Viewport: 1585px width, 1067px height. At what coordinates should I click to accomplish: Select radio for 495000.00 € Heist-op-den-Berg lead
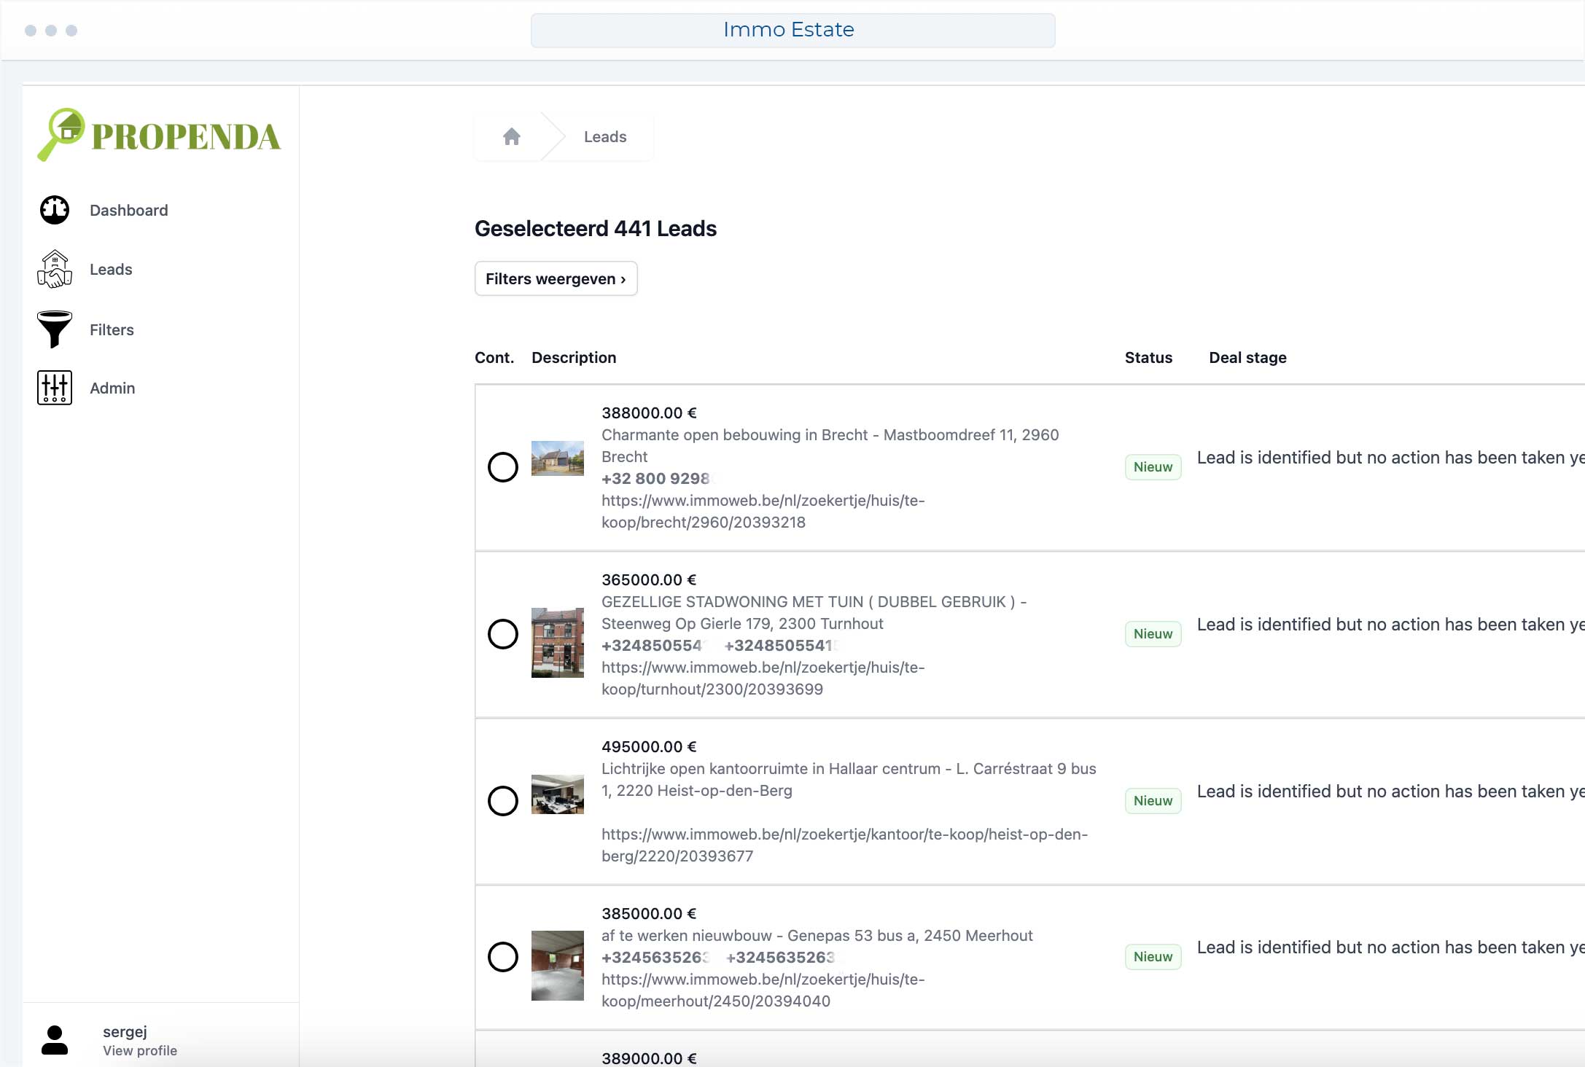tap(503, 801)
